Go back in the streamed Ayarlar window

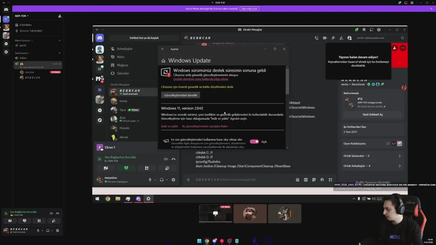162,49
